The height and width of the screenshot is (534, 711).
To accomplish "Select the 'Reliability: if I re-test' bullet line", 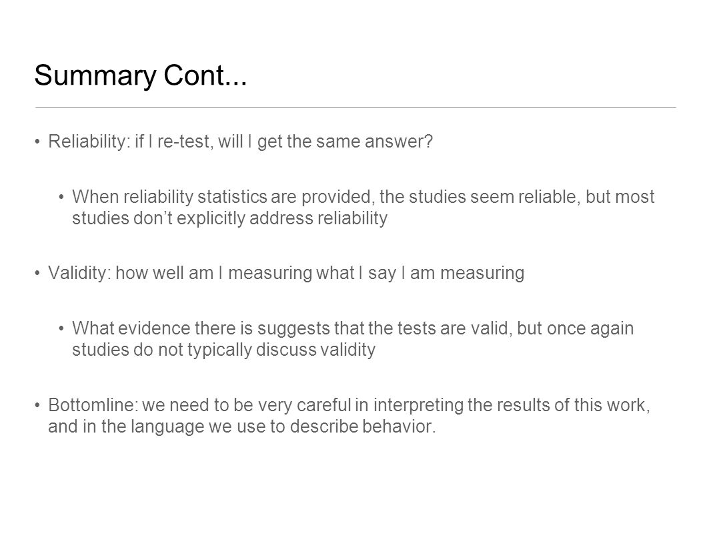I will [x=240, y=142].
